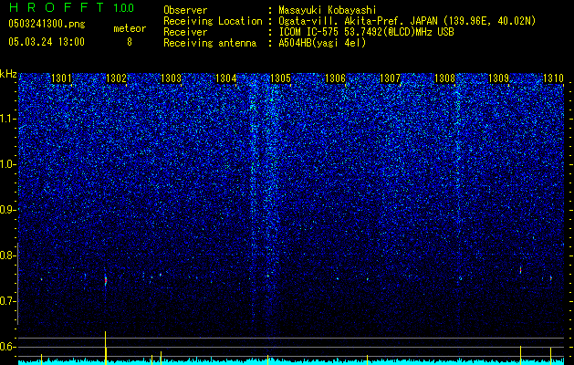
Task: Click the HROFFT 1.00 title text
Action: point(72,7)
